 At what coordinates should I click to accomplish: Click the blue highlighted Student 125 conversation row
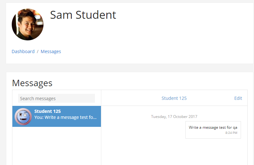click(x=57, y=116)
